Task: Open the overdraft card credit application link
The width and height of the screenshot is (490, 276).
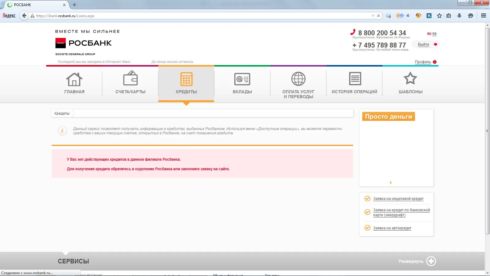Action: [x=401, y=213]
